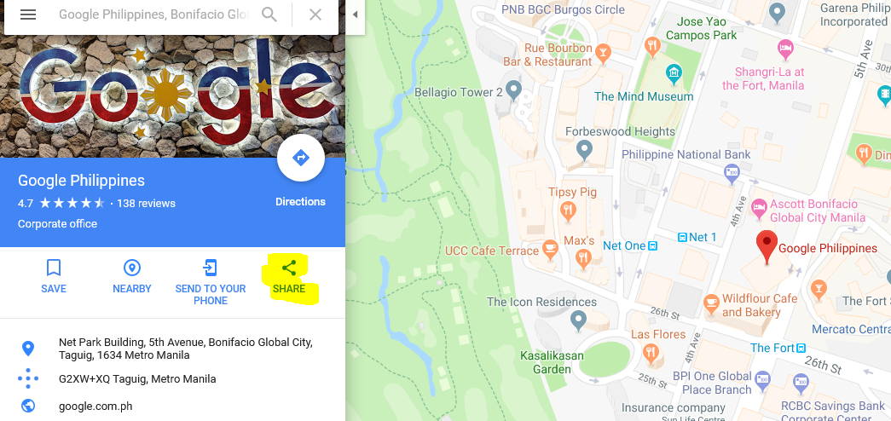
Task: Collapse the side panel arrow
Action: tap(356, 14)
